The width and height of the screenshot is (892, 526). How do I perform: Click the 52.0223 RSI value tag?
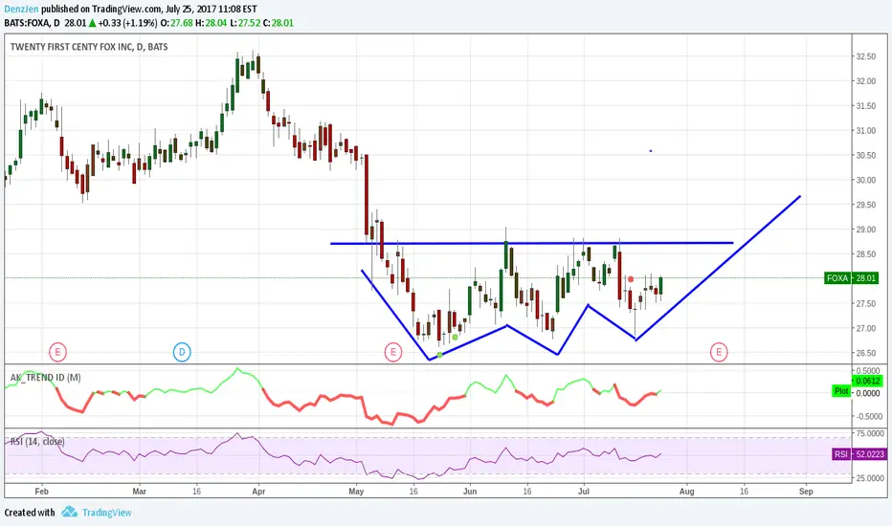click(x=870, y=453)
